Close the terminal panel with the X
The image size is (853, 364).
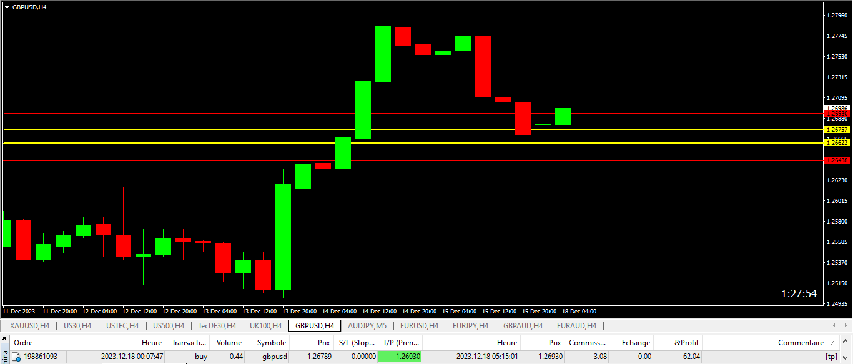(x=4, y=339)
